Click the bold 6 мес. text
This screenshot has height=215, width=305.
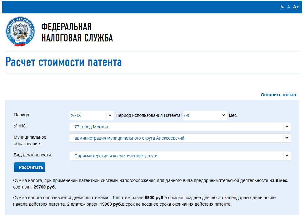click(x=282, y=180)
